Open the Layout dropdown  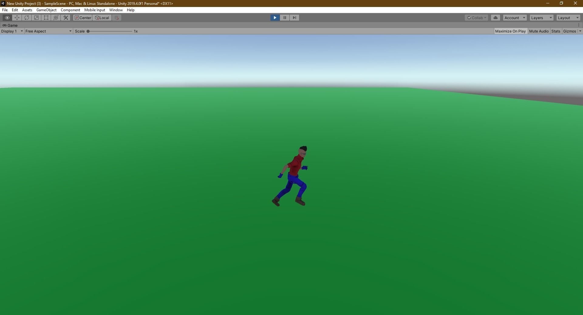(568, 18)
